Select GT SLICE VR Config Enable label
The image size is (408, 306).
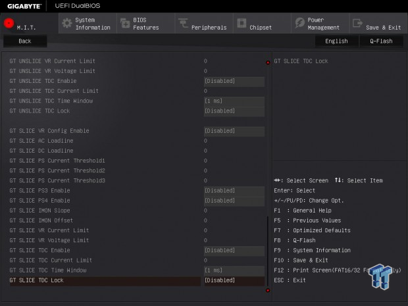49,131
